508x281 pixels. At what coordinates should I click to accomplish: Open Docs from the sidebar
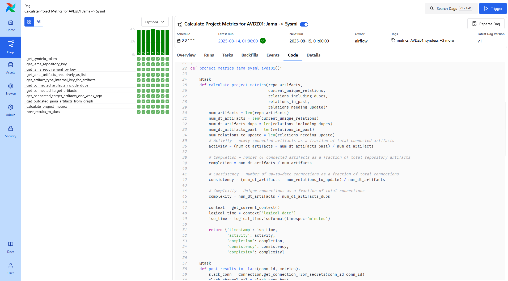(x=11, y=248)
